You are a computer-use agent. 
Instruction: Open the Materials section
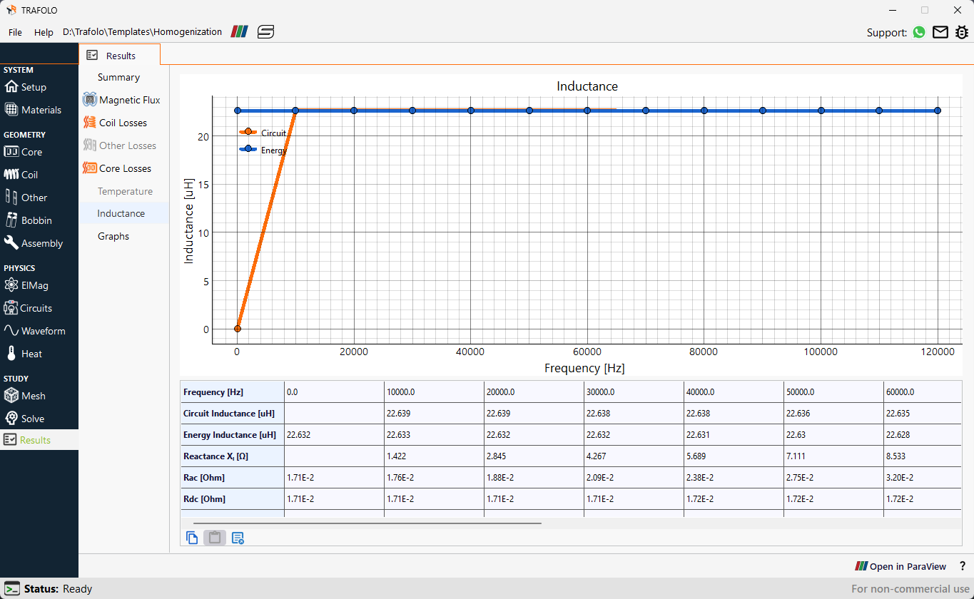pos(33,110)
